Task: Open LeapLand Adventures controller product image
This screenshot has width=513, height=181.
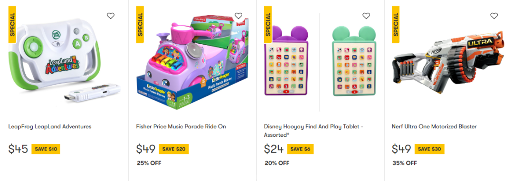Action: click(x=65, y=60)
